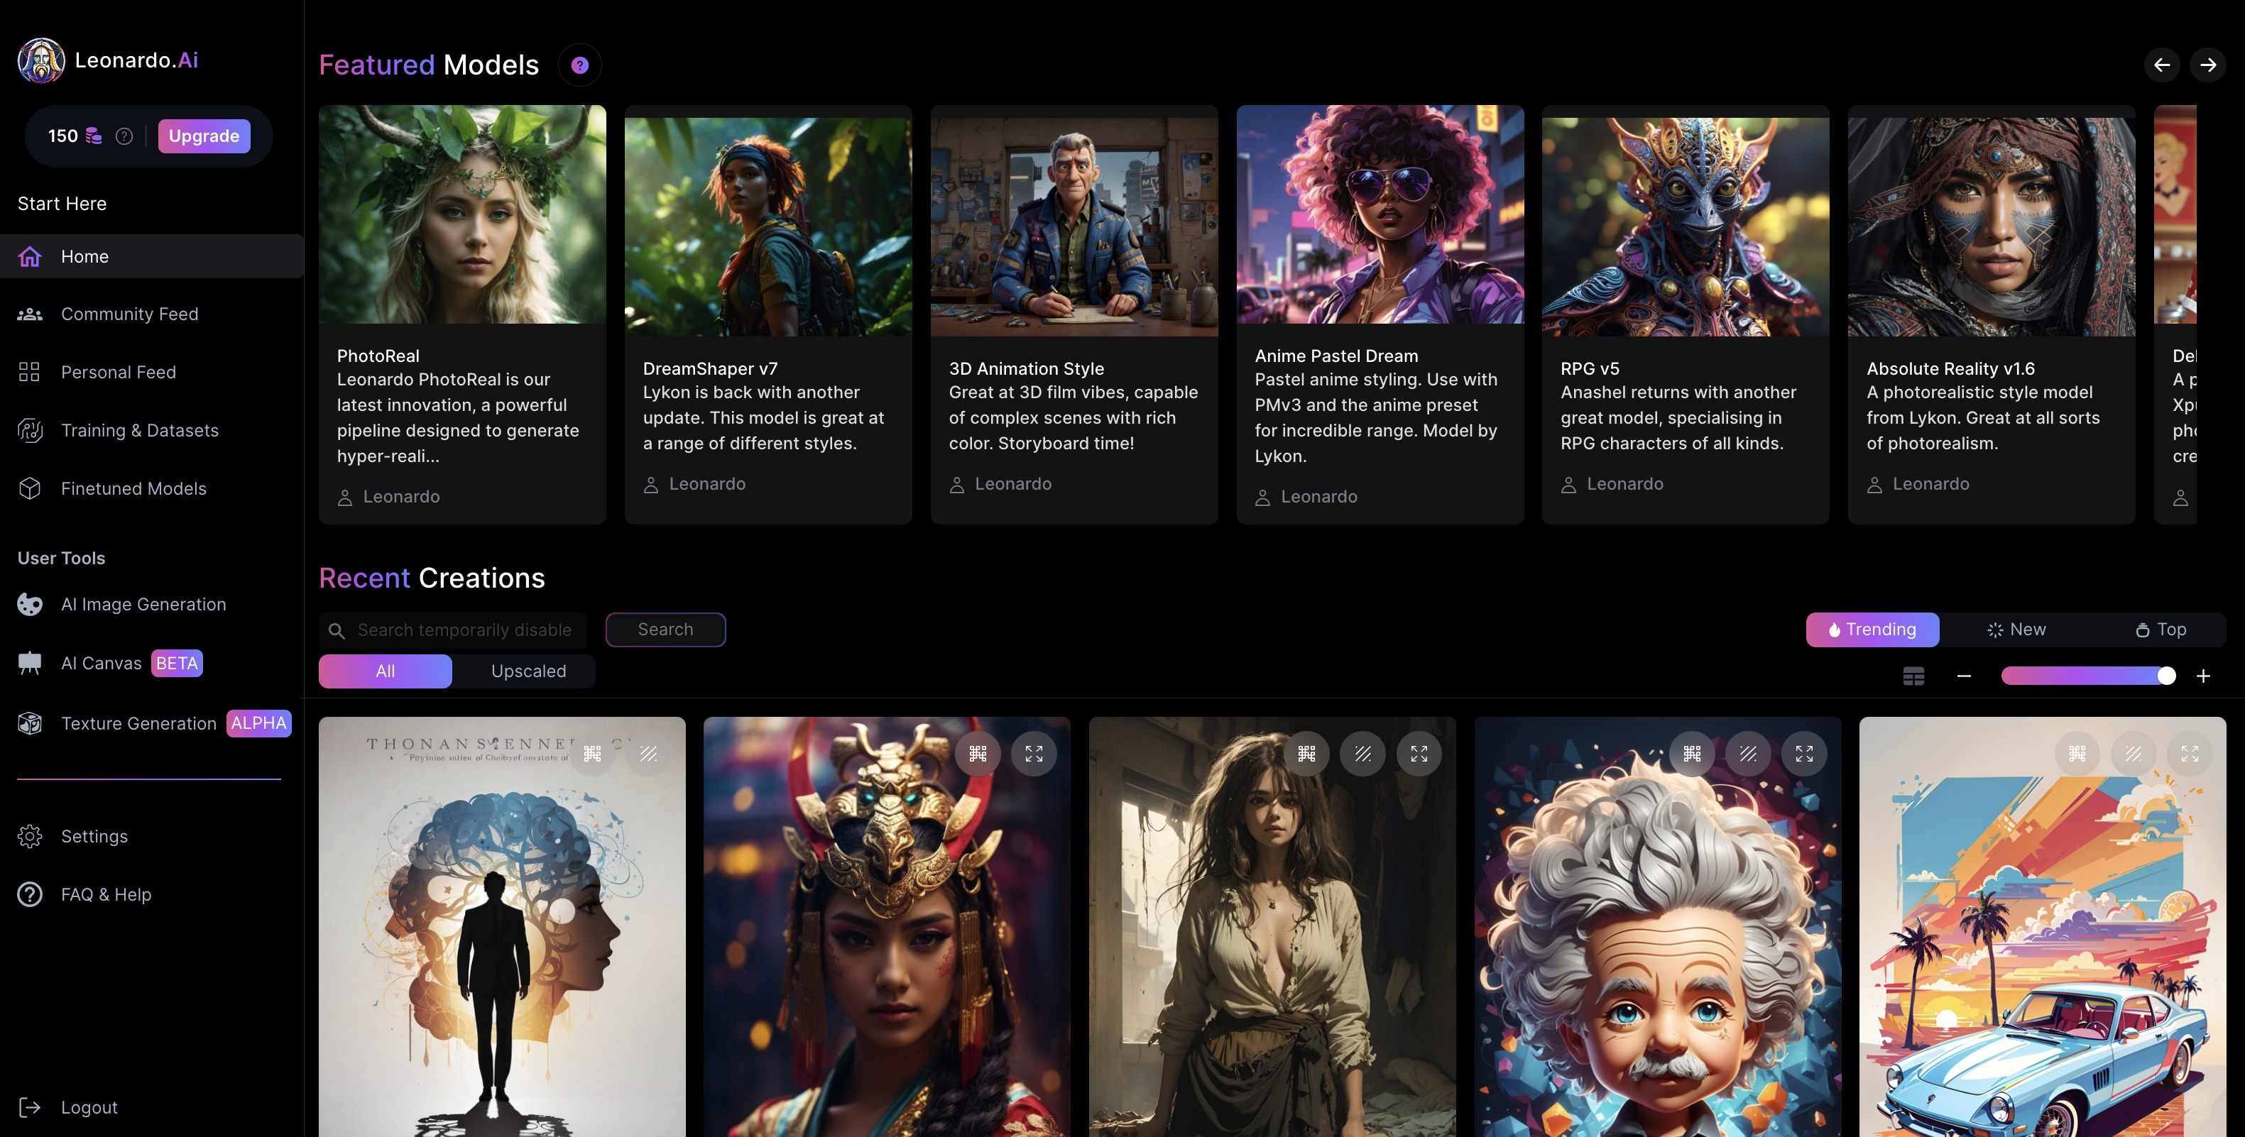2245x1137 pixels.
Task: Use image-to-image icon on silhouette artwork
Action: (593, 754)
